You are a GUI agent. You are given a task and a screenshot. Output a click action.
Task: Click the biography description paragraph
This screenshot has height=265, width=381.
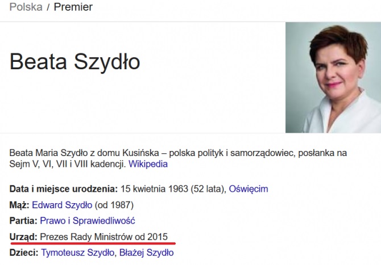[171, 153]
